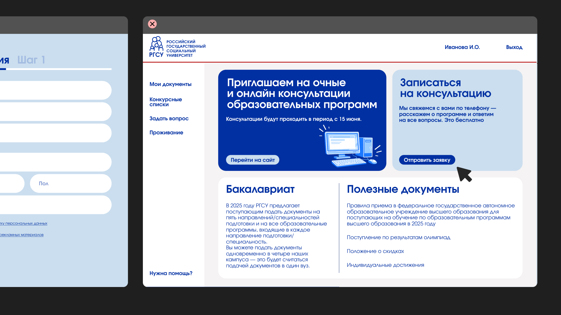
Task: Select Задать вопрос in the sidebar
Action: pos(169,118)
